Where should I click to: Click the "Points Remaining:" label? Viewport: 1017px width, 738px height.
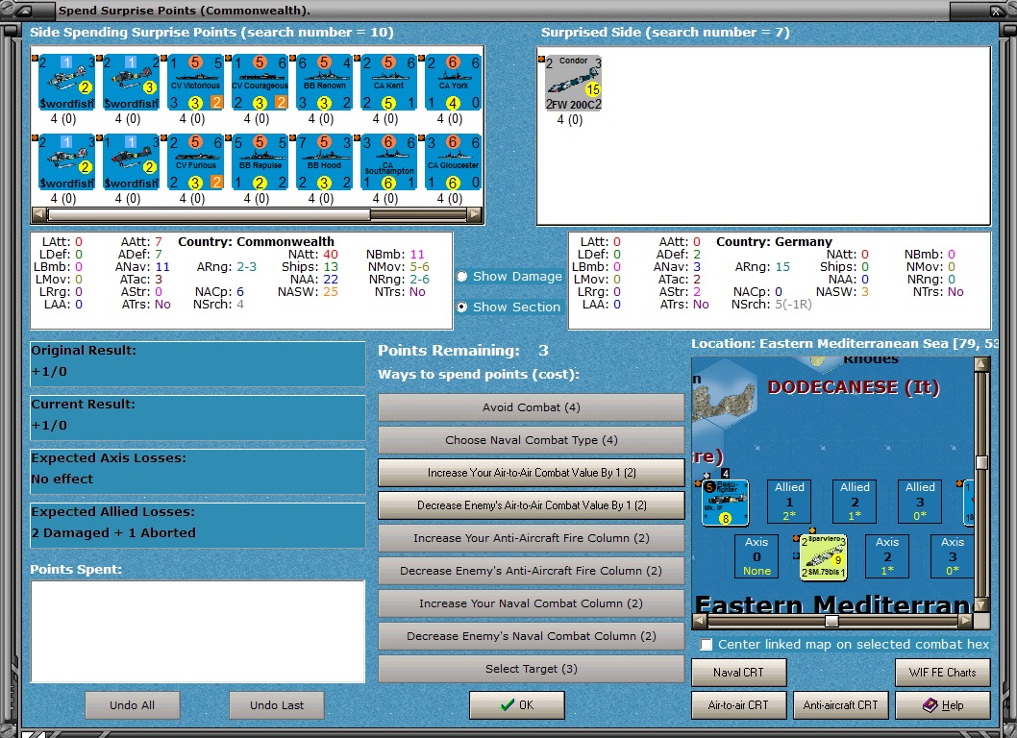click(449, 351)
